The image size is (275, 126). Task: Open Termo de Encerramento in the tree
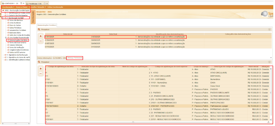coord(17,43)
